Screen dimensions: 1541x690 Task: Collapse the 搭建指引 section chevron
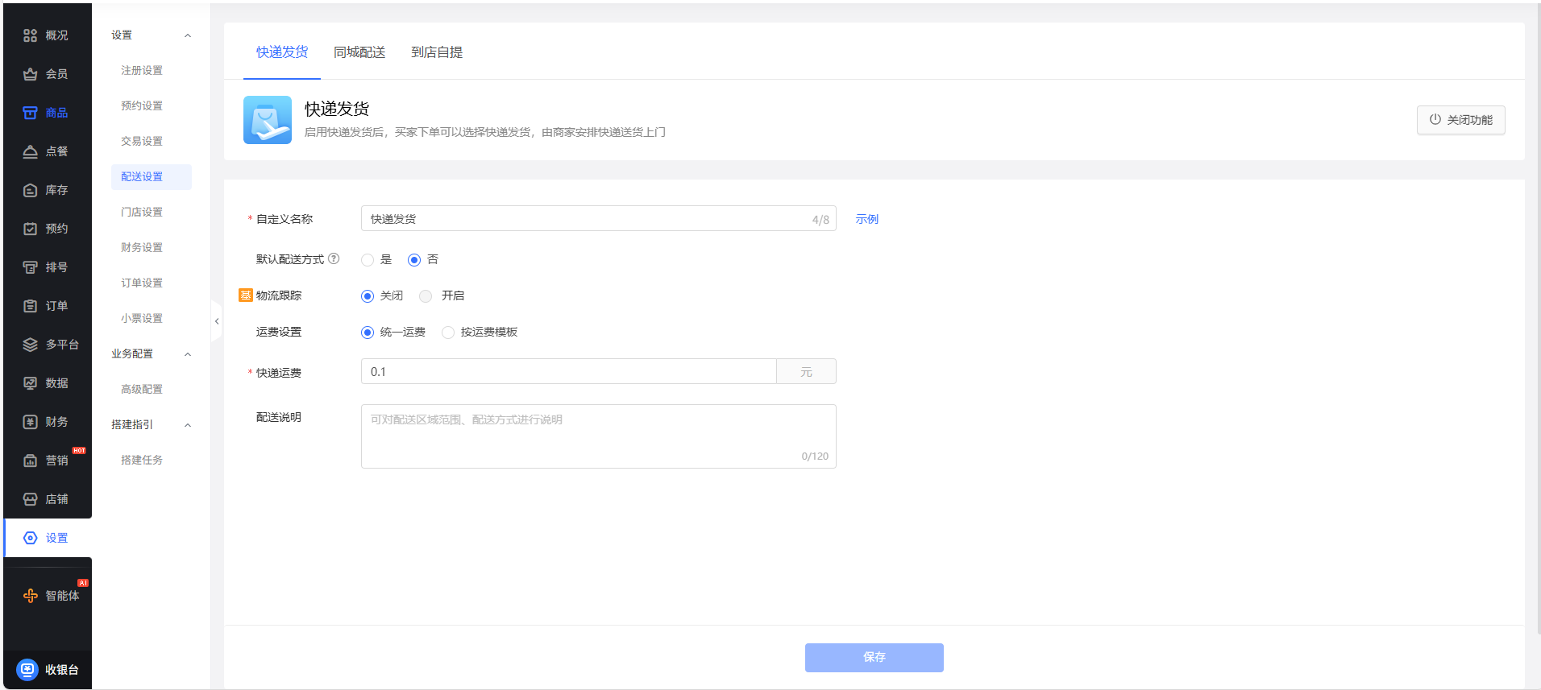coord(188,425)
